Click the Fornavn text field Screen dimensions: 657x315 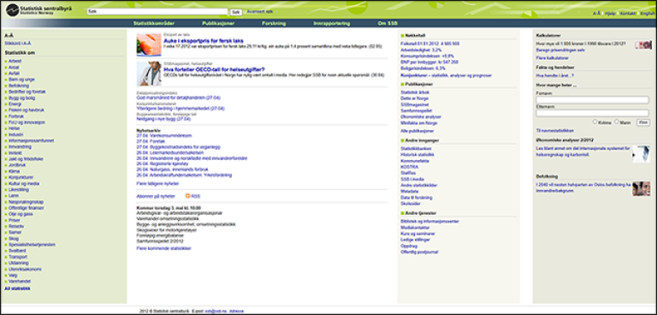click(x=593, y=100)
